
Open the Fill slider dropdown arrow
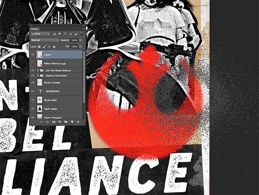[x=80, y=47]
